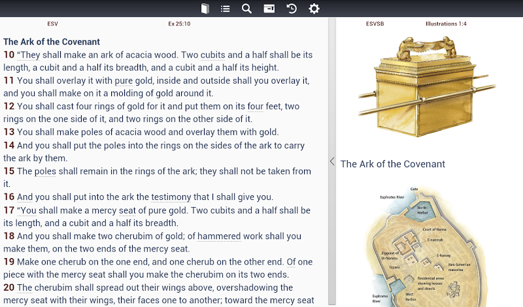Tap the "Euphrates River" label near the gate
Viewport: 523px width, 307px height.
[x=392, y=197]
